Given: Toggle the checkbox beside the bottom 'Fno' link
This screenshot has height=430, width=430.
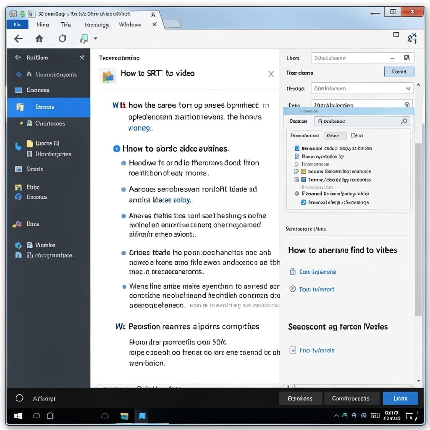Looking at the screenshot, I should click(293, 350).
